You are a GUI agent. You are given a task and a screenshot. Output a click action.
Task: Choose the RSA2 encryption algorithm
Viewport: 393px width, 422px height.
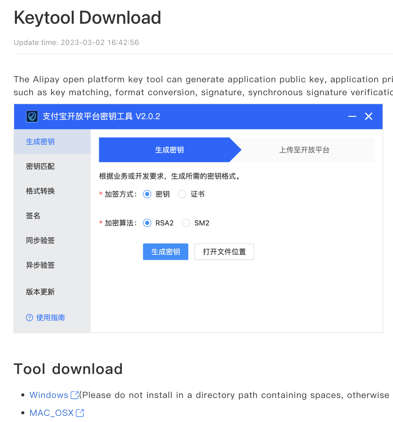[x=147, y=223]
